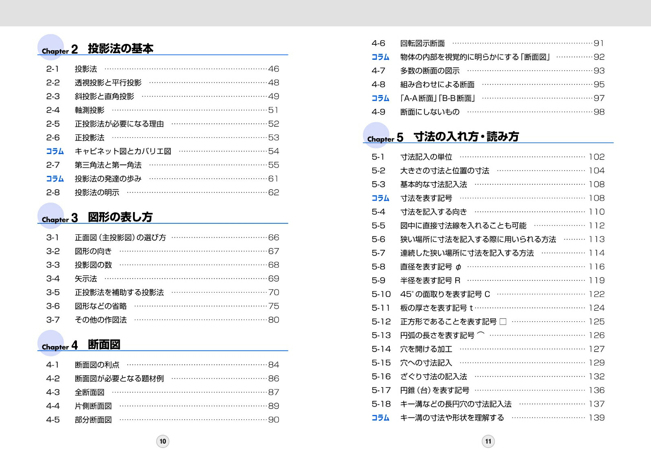Click entry '4-7 多数の断面の図示'
Image resolution: width=651 pixels, height=461 pixels.
[488, 71]
